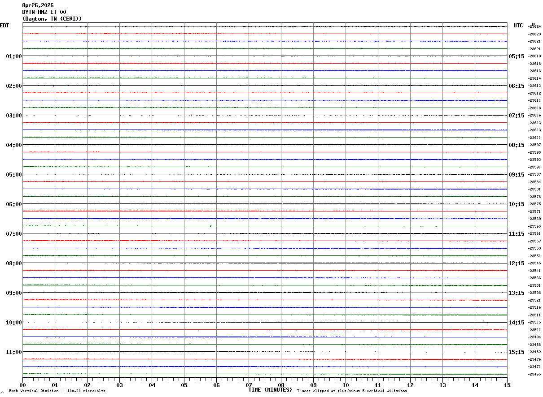The image size is (543, 397).
Task: Click the -23465 DC offset value
Action: [x=534, y=374]
